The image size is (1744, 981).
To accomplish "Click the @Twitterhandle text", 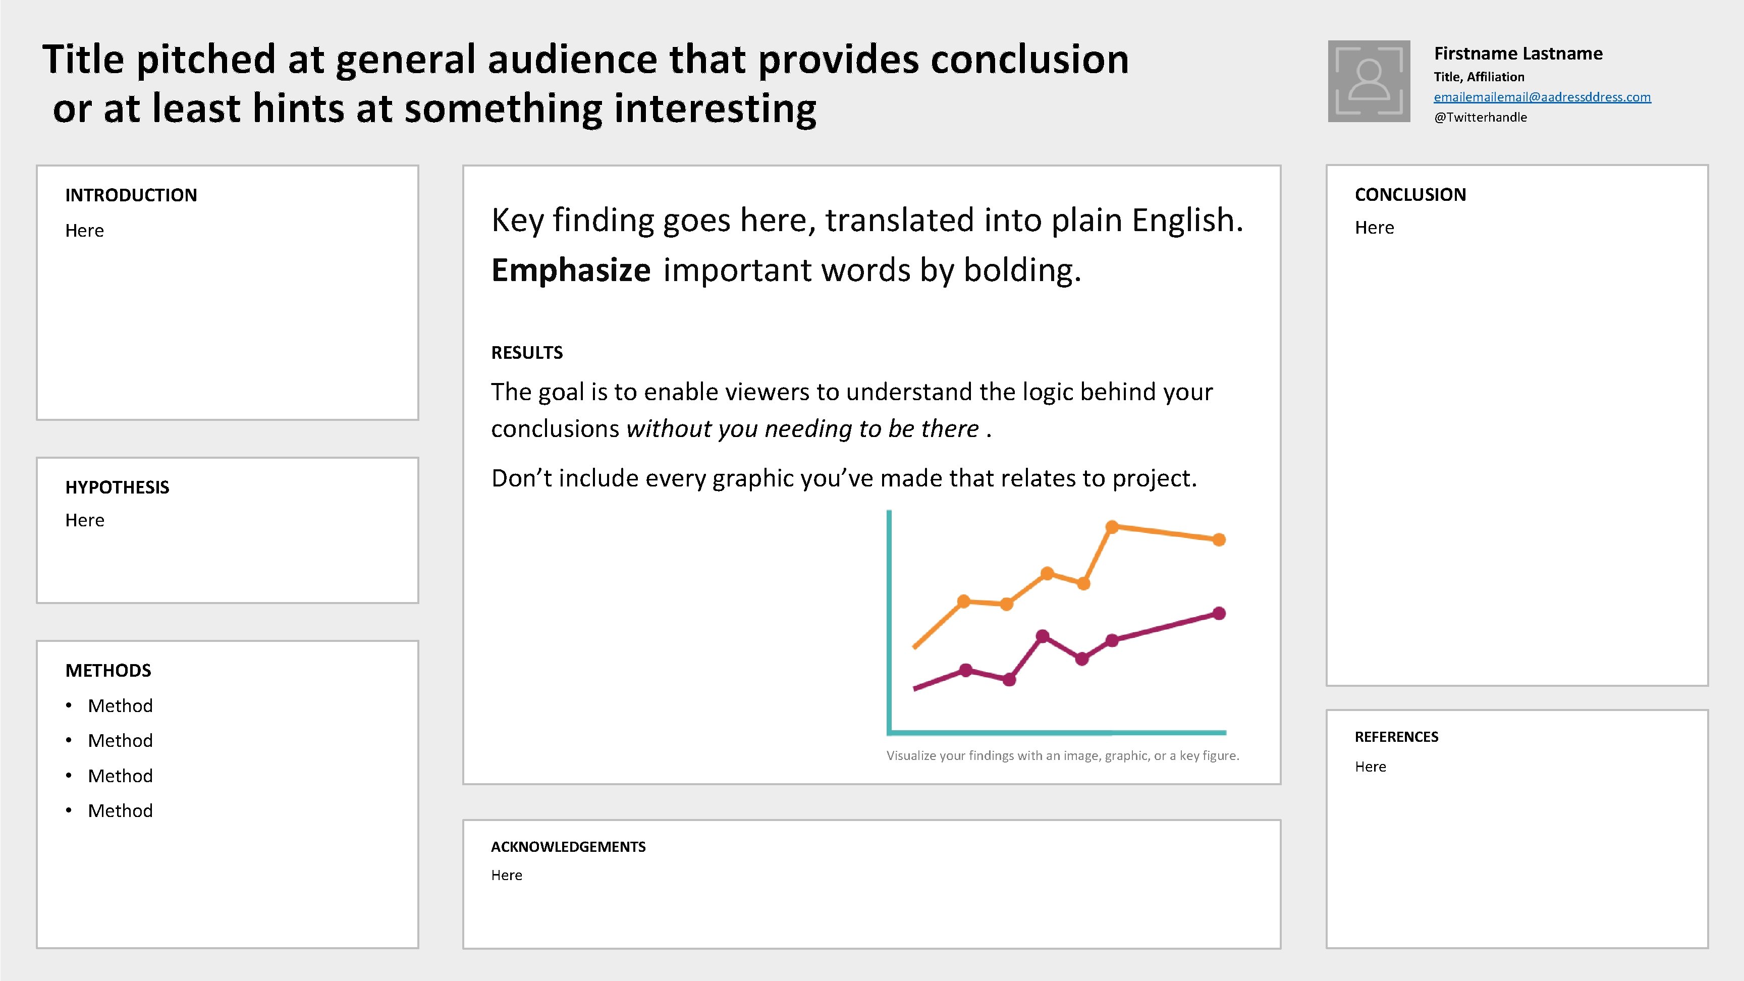I will pyautogui.click(x=1480, y=117).
